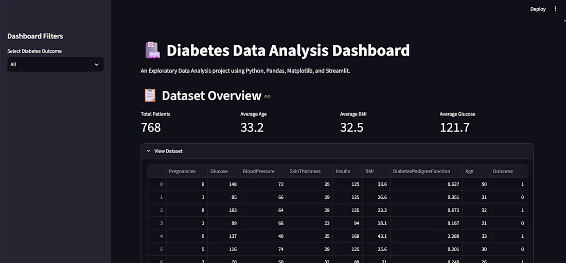
Task: Sort by the Glucose column header
Action: pos(224,171)
